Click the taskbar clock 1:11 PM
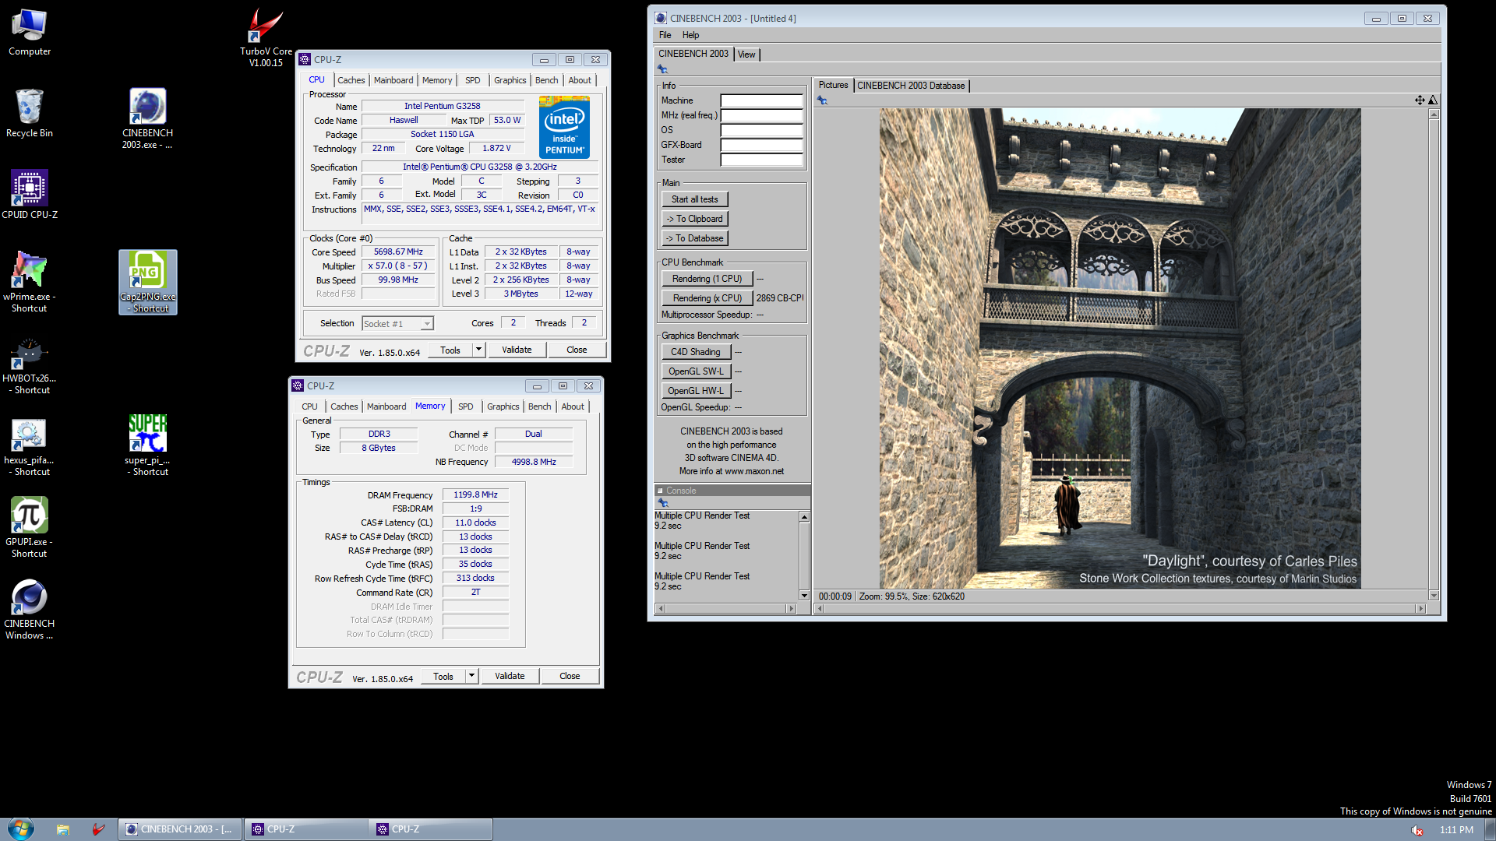This screenshot has height=841, width=1496. (1456, 830)
